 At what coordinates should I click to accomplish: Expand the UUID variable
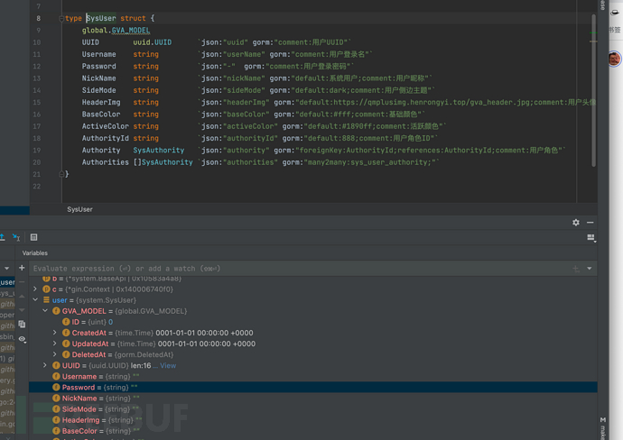[45, 365]
